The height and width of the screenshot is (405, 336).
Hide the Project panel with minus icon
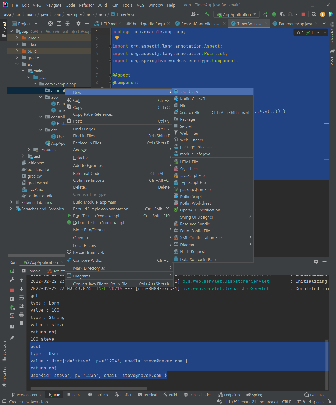tap(87, 24)
